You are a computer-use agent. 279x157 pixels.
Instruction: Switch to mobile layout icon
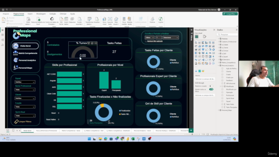point(13,130)
